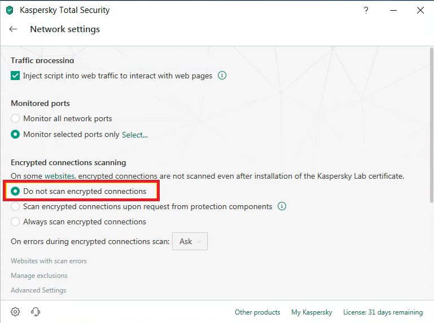This screenshot has width=434, height=323.
Task: Click the Kaspersky shield logo icon
Action: pyautogui.click(x=10, y=11)
